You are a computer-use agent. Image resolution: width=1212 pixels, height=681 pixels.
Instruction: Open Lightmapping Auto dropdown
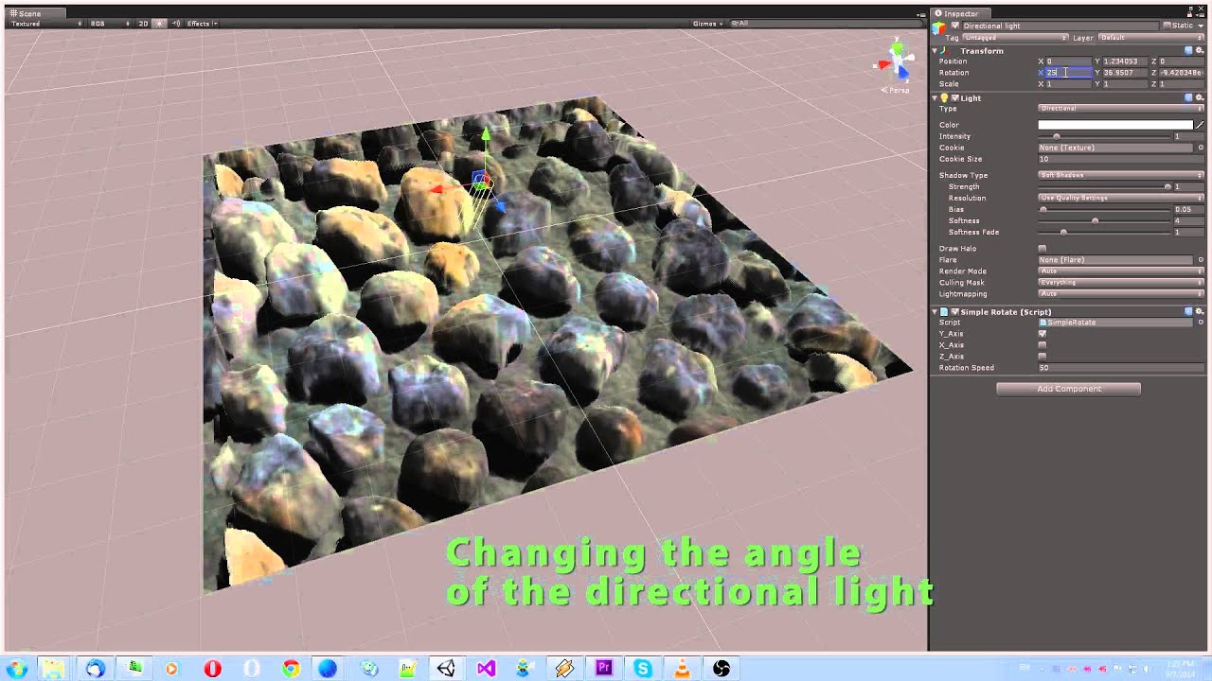point(1121,293)
